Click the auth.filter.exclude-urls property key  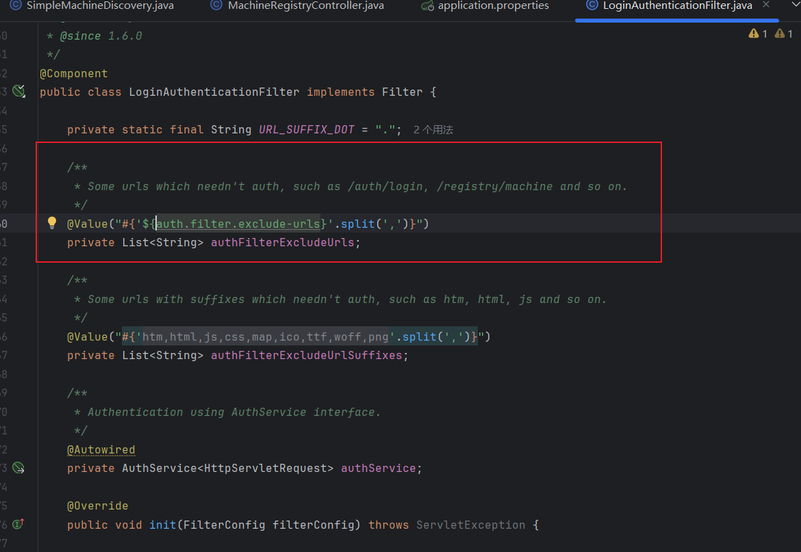(238, 224)
